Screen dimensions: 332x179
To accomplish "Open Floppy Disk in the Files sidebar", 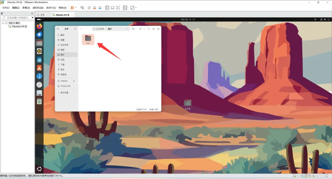I will point(66,86).
